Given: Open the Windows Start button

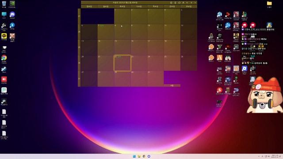Looking at the screenshot, I should point(134,156).
